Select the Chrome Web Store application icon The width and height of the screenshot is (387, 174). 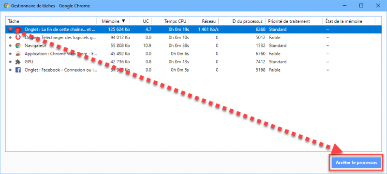pyautogui.click(x=18, y=54)
